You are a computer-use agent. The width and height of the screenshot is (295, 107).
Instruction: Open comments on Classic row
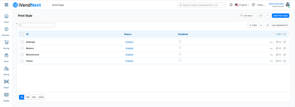click(x=278, y=61)
